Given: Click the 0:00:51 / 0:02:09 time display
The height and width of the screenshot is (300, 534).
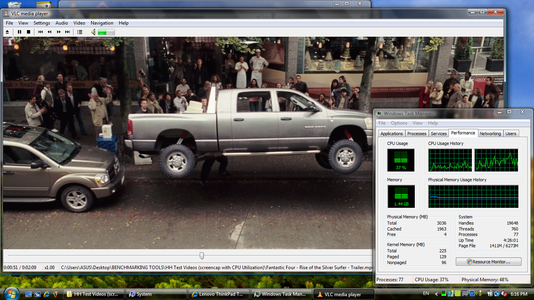Looking at the screenshot, I should [x=20, y=268].
